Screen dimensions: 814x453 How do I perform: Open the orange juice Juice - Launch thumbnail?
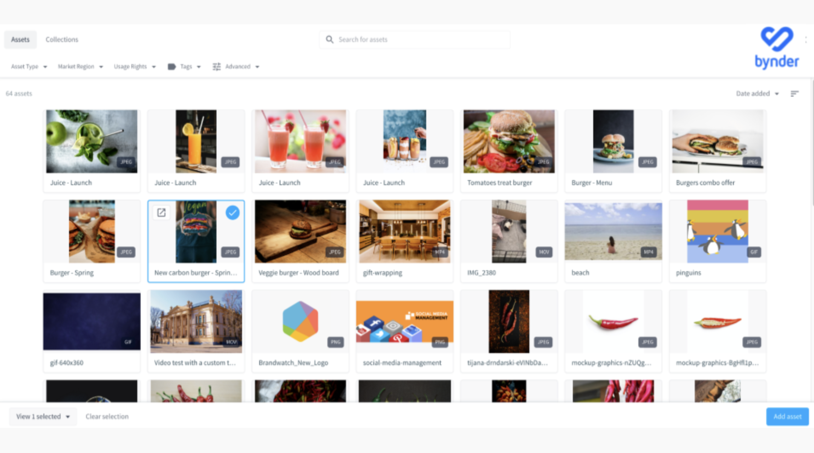(x=196, y=141)
